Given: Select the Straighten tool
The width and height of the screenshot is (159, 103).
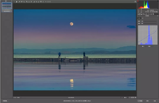Looking at the screenshot, I should (29, 2).
